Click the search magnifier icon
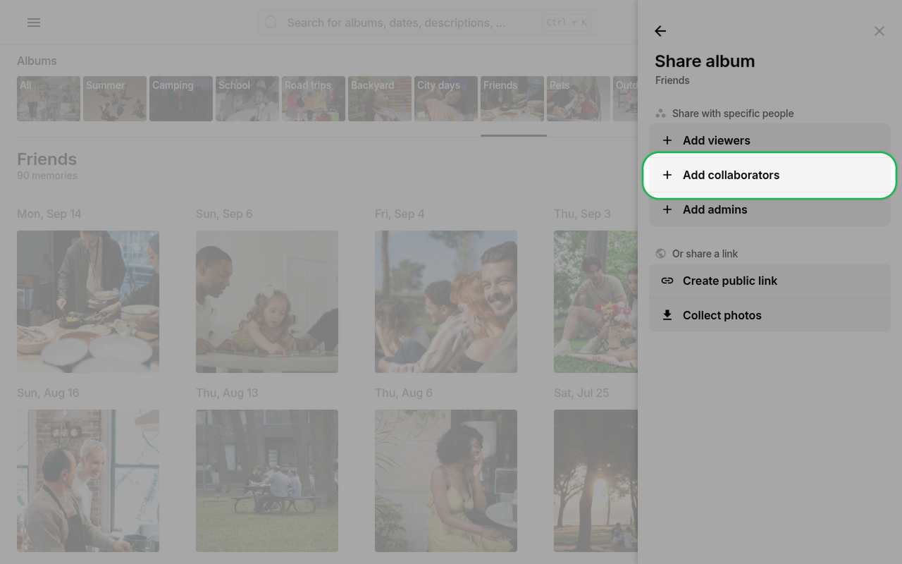This screenshot has width=902, height=564. pyautogui.click(x=271, y=23)
